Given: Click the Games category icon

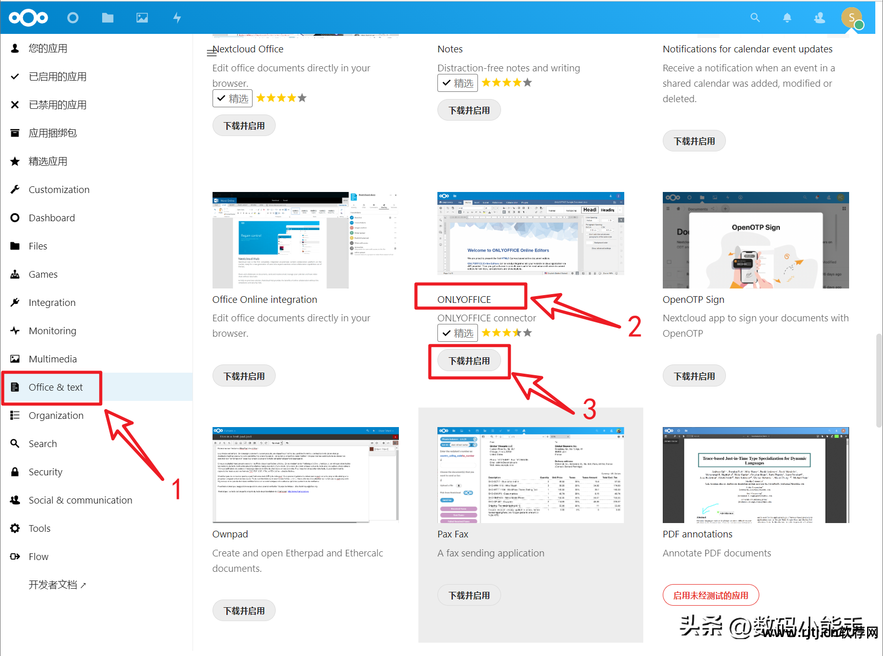Looking at the screenshot, I should (x=15, y=274).
